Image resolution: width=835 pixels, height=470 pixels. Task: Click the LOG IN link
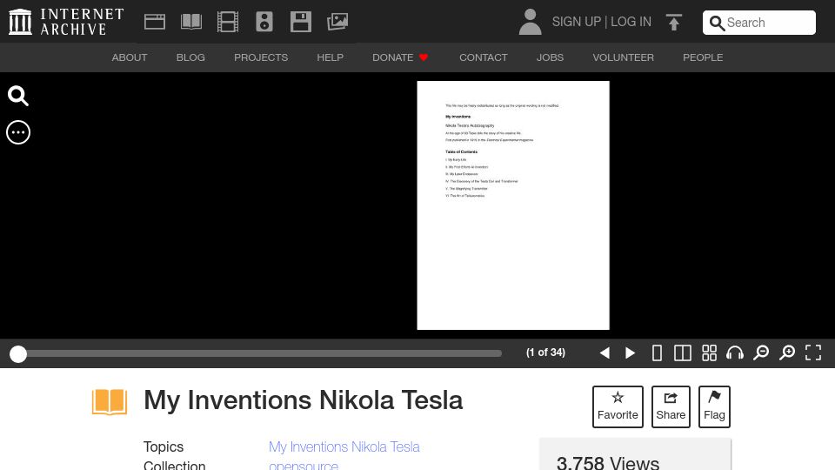[x=631, y=22]
